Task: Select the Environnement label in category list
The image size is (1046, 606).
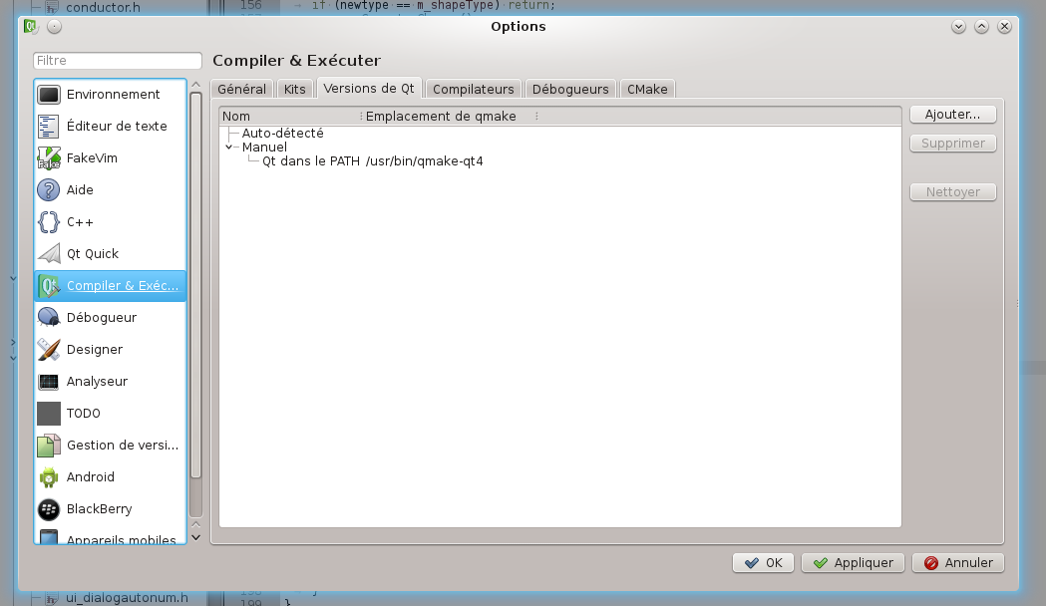Action: 114,94
